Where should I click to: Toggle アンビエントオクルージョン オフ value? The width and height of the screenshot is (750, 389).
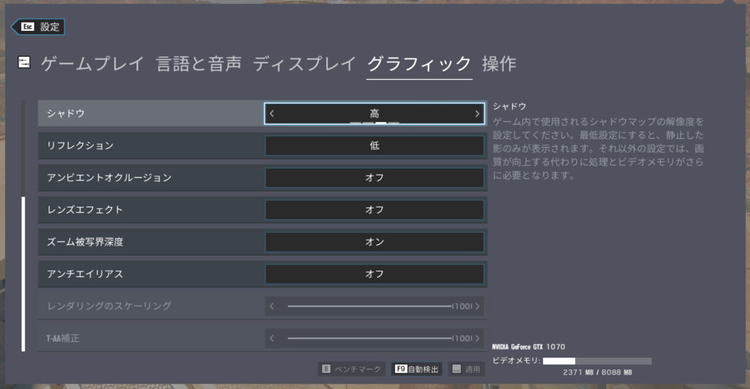pos(374,178)
